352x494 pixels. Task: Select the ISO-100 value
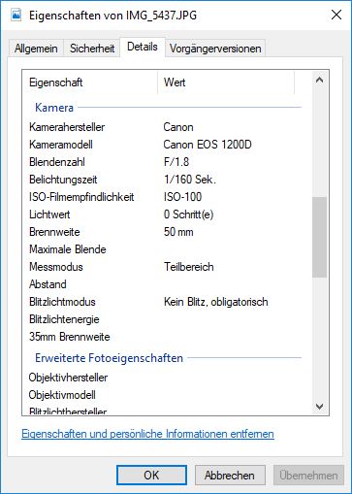pyautogui.click(x=182, y=197)
